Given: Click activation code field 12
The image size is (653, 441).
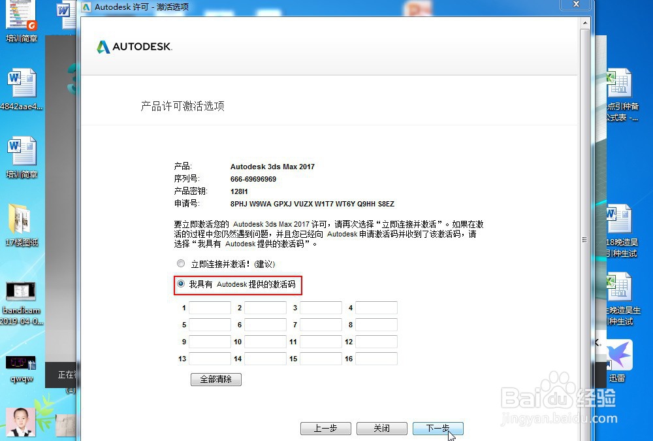Looking at the screenshot, I should click(376, 342).
